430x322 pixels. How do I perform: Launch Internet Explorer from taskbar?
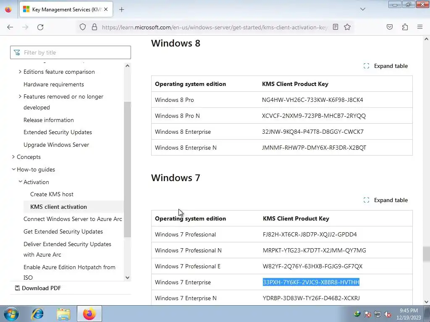[x=37, y=314]
